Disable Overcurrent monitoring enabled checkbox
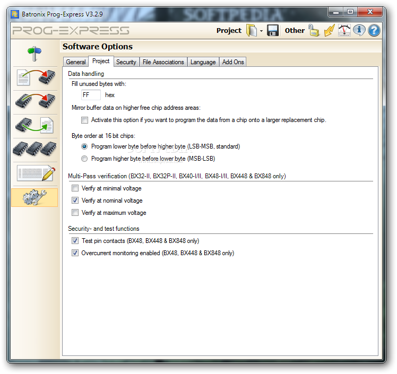 click(x=75, y=253)
